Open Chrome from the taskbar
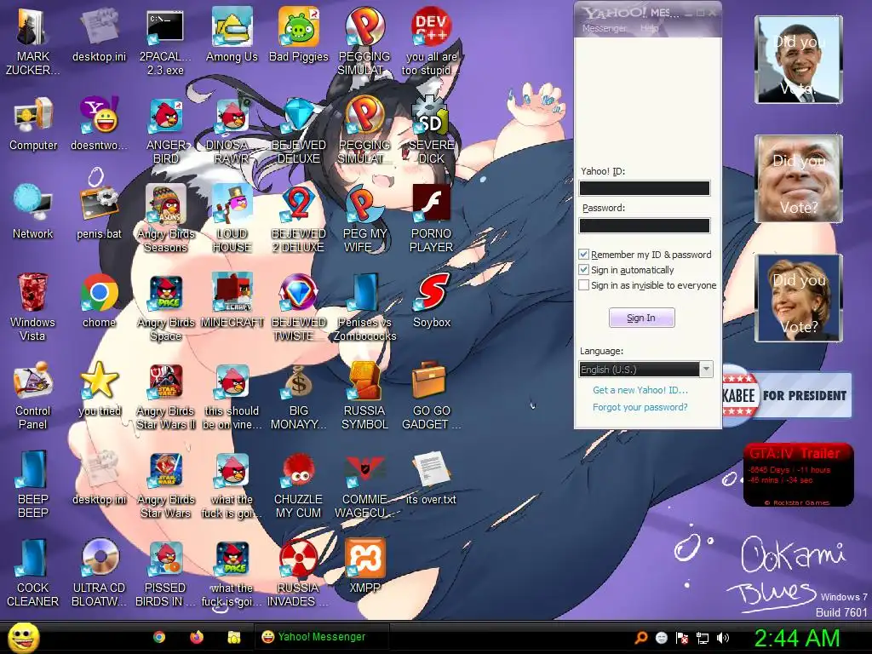 coord(159,637)
